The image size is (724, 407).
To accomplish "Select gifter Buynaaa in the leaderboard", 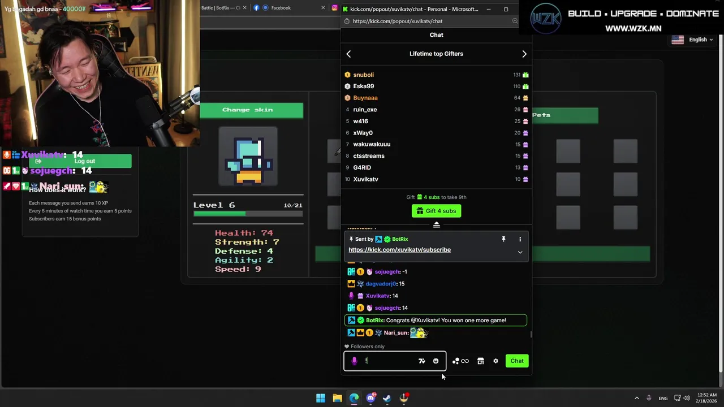I will [365, 98].
